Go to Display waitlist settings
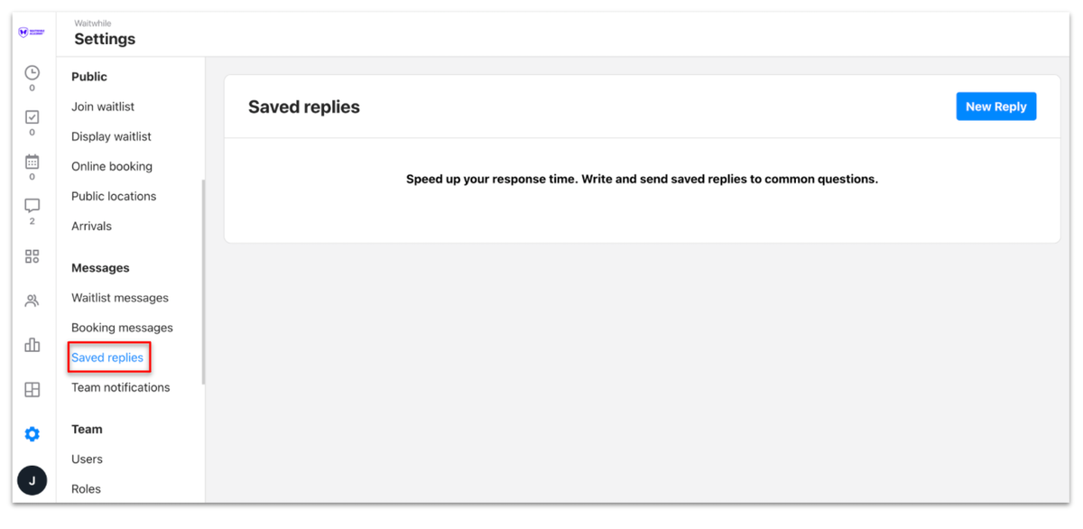This screenshot has width=1083, height=529. [x=111, y=136]
